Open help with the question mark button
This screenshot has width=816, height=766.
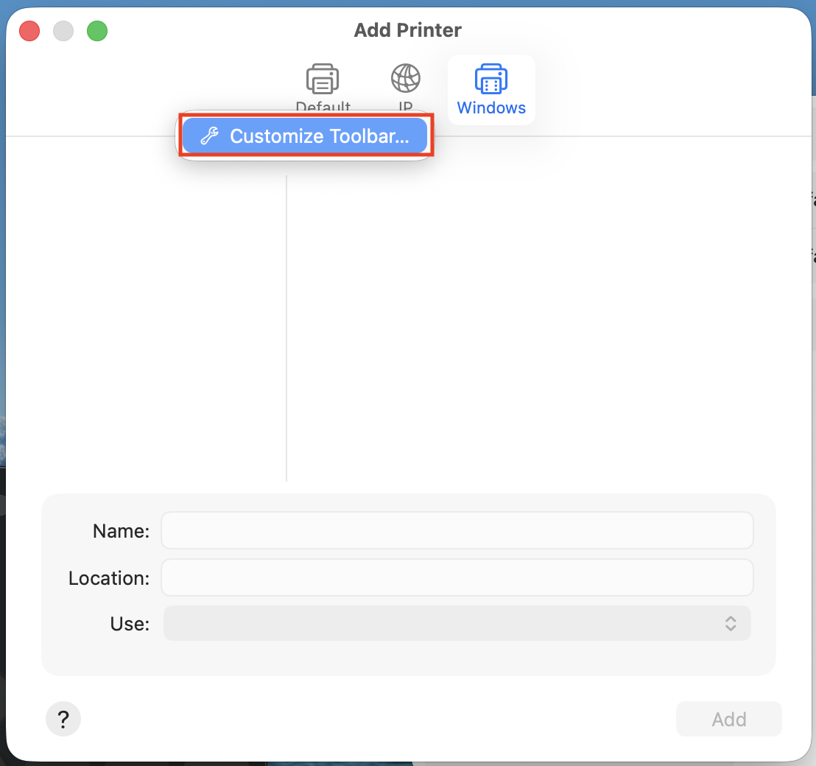(63, 719)
